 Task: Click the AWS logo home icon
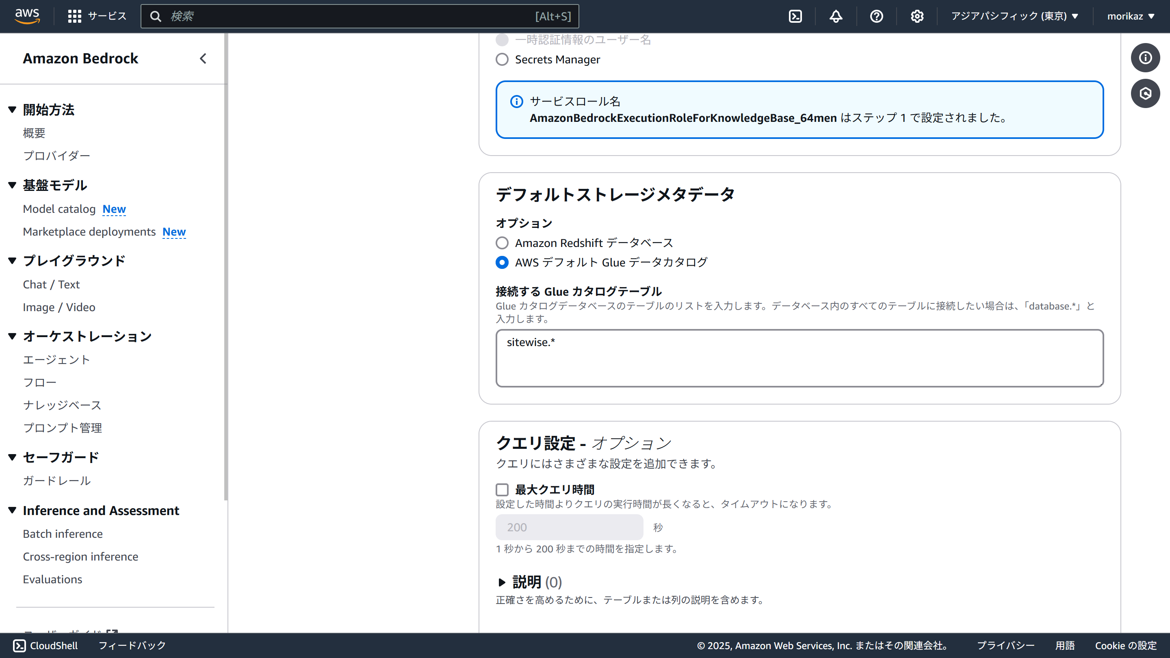pos(27,16)
